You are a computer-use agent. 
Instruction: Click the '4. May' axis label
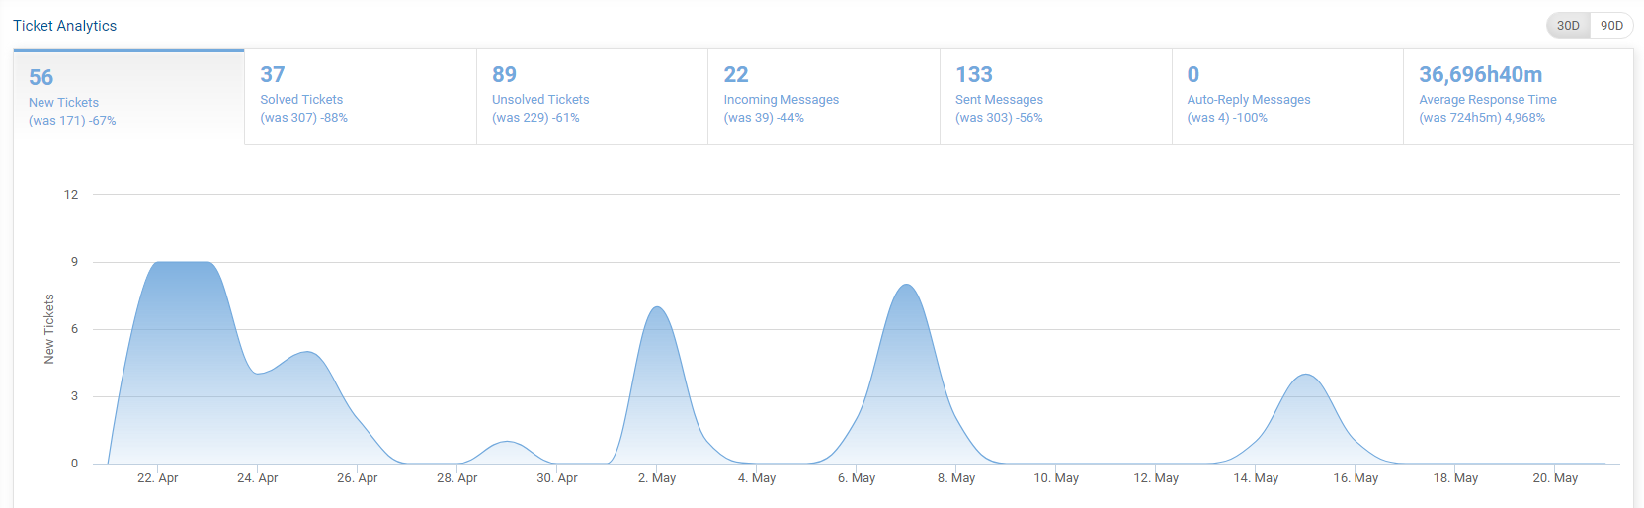(757, 478)
